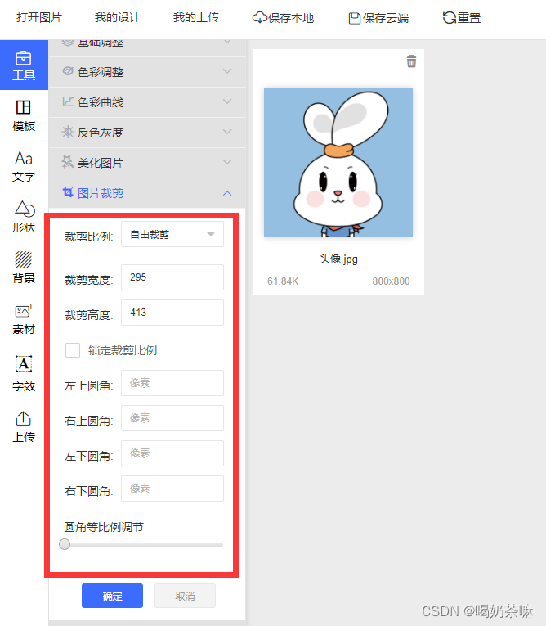The width and height of the screenshot is (546, 626).
Task: Click the 色彩调整 section label
Action: tap(101, 72)
